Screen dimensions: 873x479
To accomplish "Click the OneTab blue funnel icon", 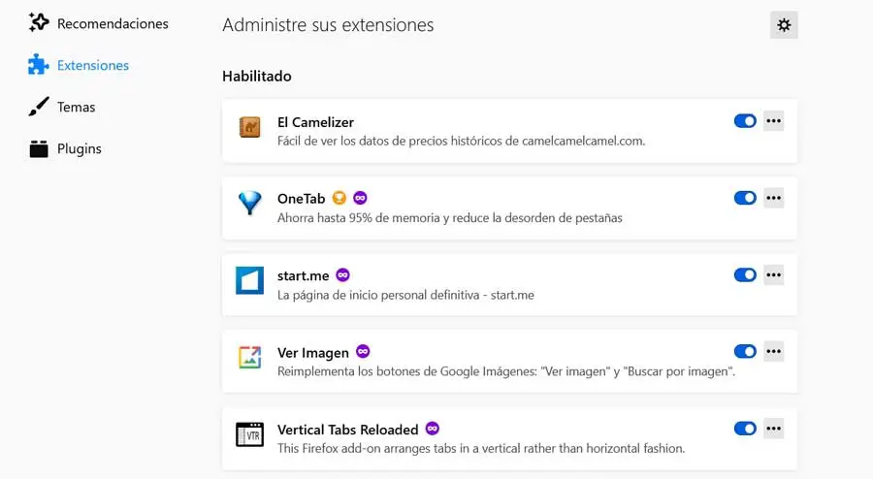I will (249, 204).
